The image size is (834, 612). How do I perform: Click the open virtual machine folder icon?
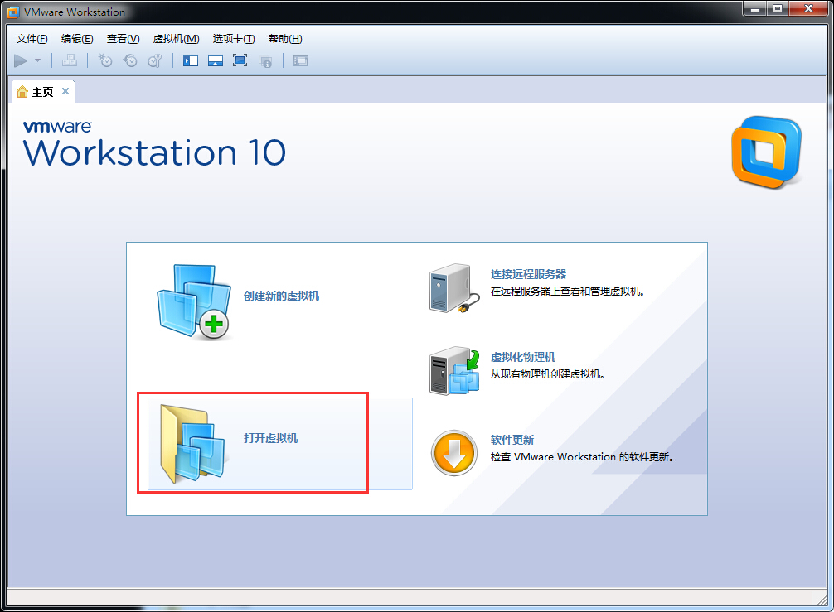(192, 444)
